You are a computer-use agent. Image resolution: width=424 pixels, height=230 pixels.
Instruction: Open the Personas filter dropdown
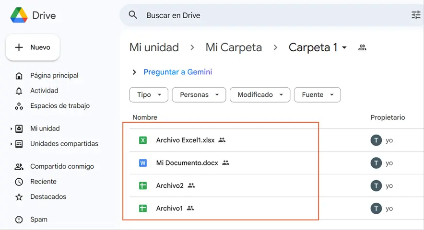[x=199, y=95]
